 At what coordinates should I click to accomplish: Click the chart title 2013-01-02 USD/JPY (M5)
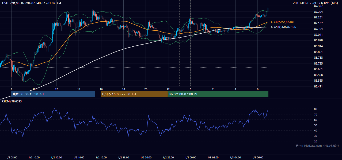pos(316,3)
